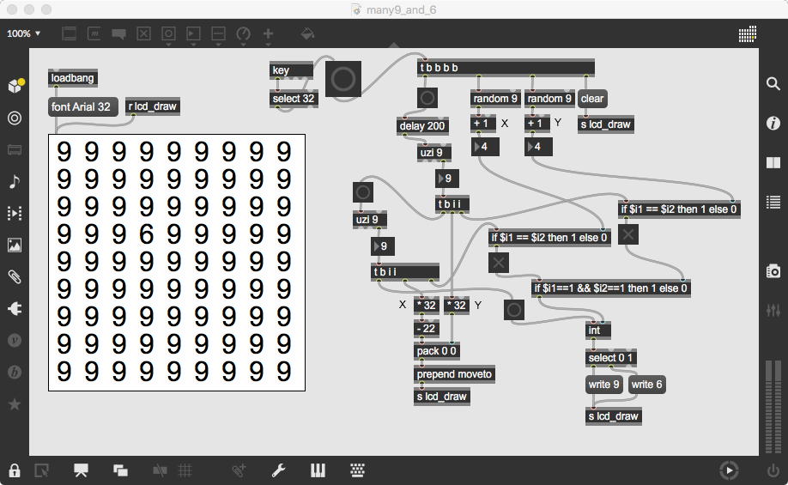
Task: Click the number box 4 under Y
Action: [538, 147]
